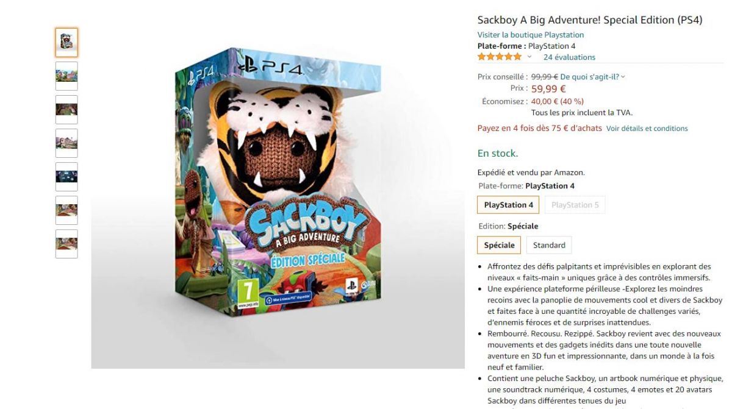The height and width of the screenshot is (409, 732).
Task: Open the second product thumbnail image
Action: pyautogui.click(x=66, y=76)
